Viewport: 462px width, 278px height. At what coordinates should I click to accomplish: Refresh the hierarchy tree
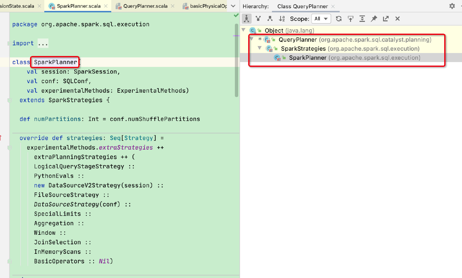coord(339,19)
